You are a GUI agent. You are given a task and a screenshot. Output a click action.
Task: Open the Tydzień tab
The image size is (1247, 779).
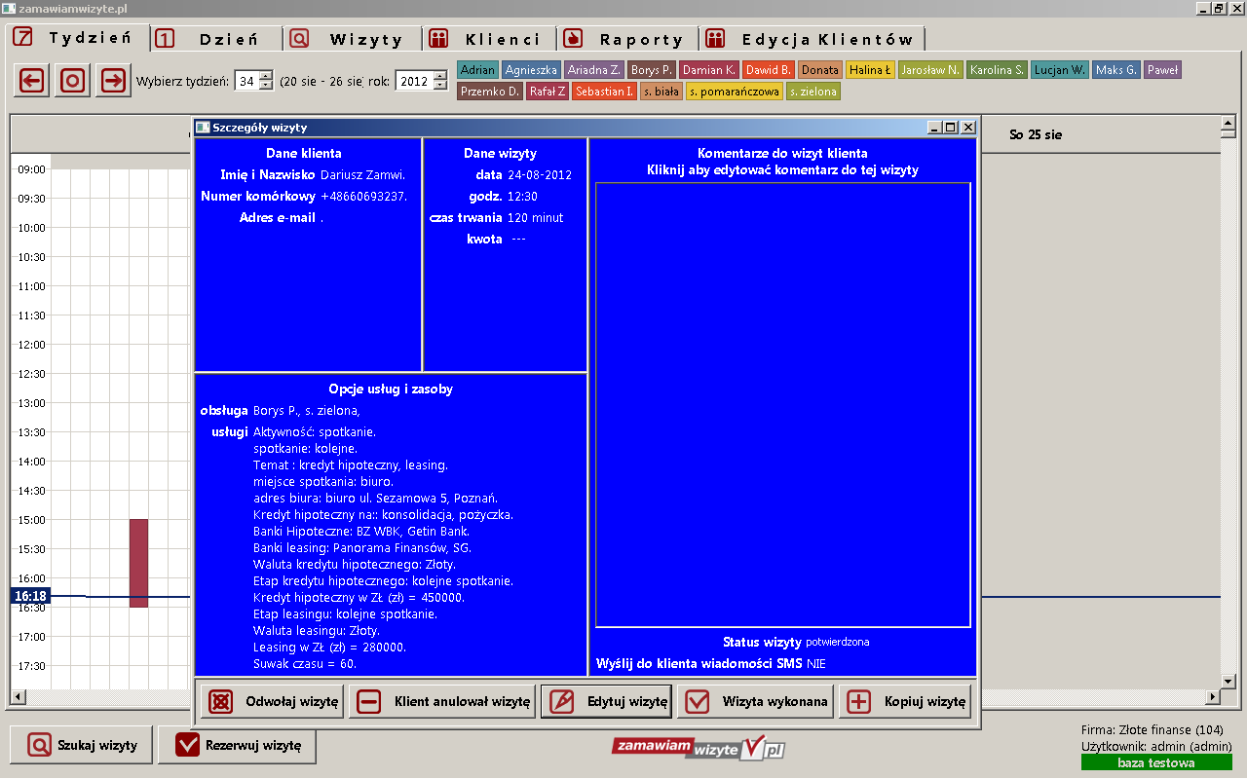pos(77,39)
